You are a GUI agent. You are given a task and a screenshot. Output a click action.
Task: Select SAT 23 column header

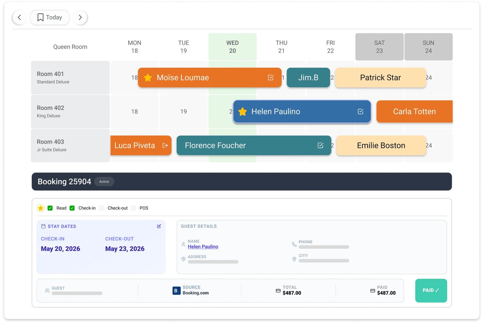click(379, 47)
